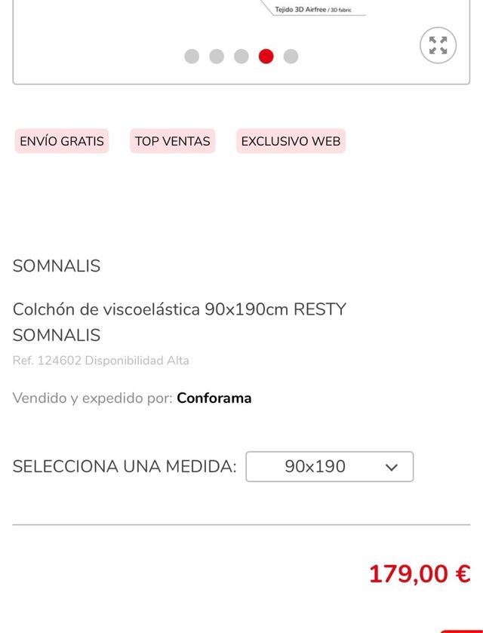Click the SELECCIONA UNA MEDIDA label
The width and height of the screenshot is (483, 633).
[x=125, y=466]
